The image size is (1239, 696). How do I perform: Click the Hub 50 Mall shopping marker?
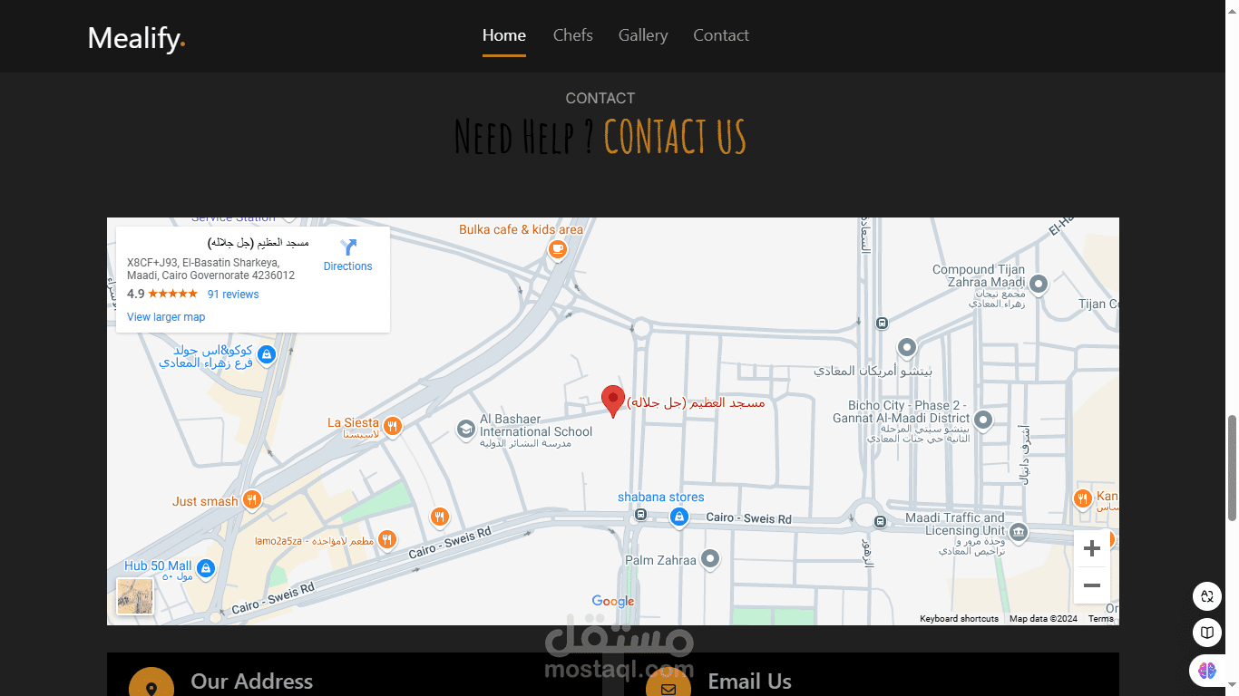coord(206,568)
